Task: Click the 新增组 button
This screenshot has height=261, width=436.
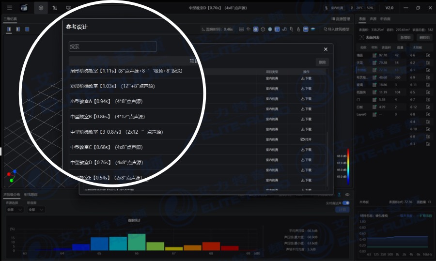Action: click(405, 37)
